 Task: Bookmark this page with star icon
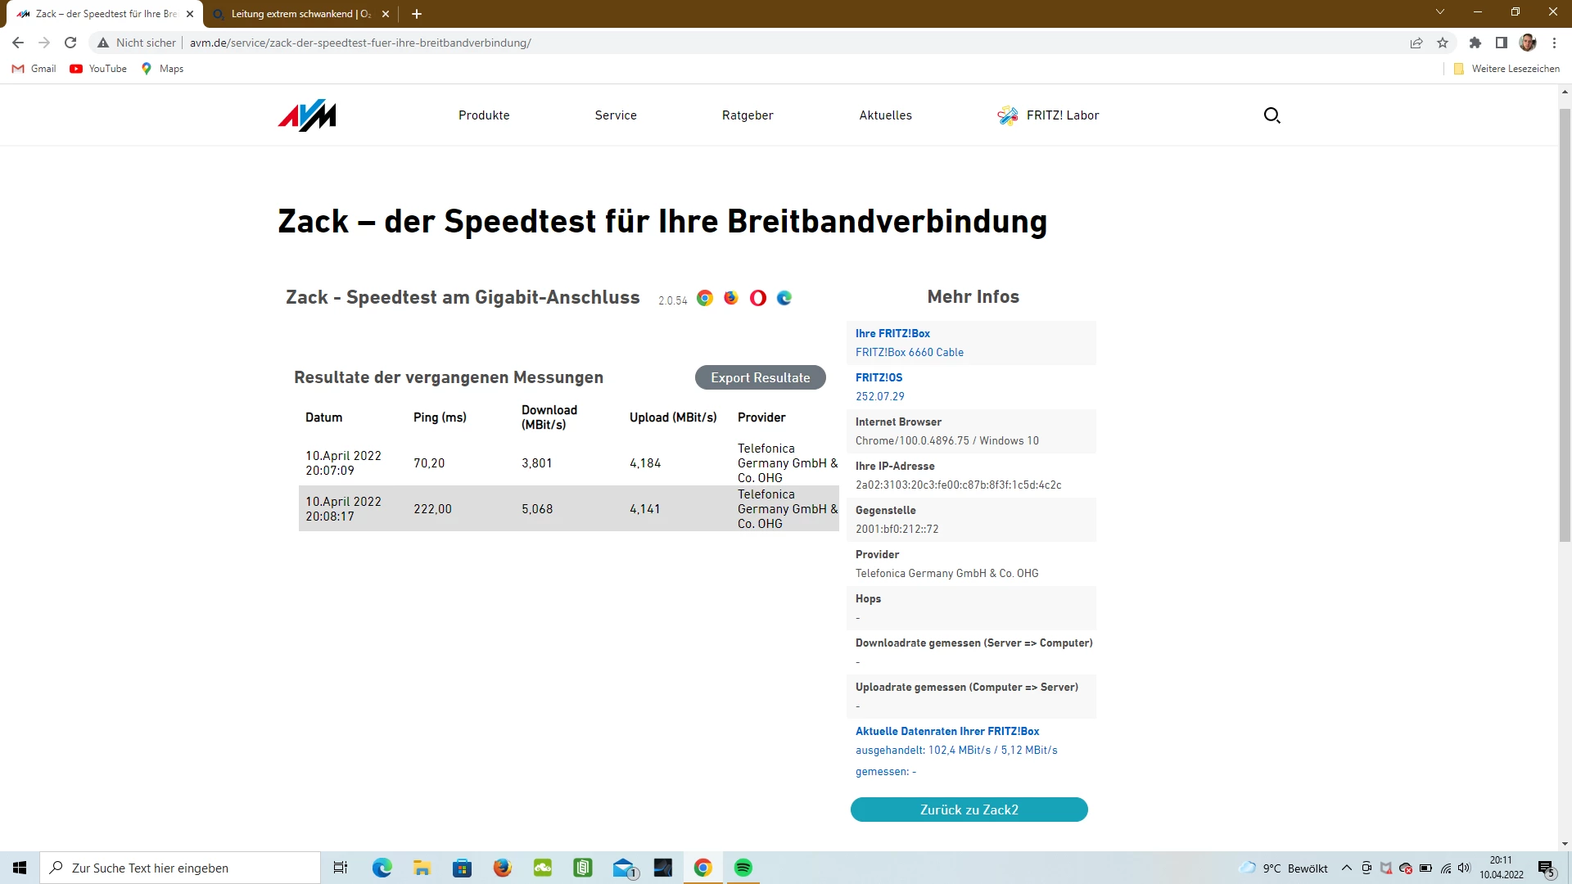1443,43
